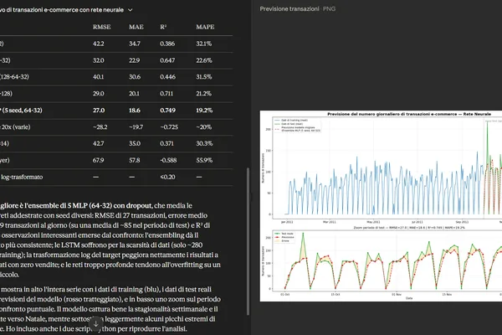Open the forecast chart image preview
Viewport: 502px width, 335px height.
pyautogui.click(x=381, y=206)
